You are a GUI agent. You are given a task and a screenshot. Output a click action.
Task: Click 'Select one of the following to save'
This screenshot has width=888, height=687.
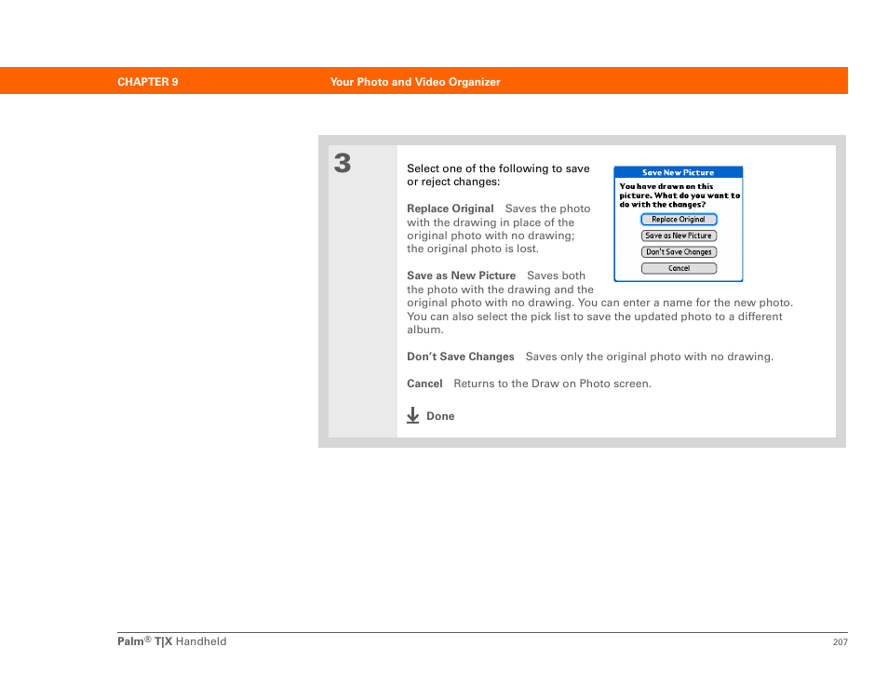(498, 168)
